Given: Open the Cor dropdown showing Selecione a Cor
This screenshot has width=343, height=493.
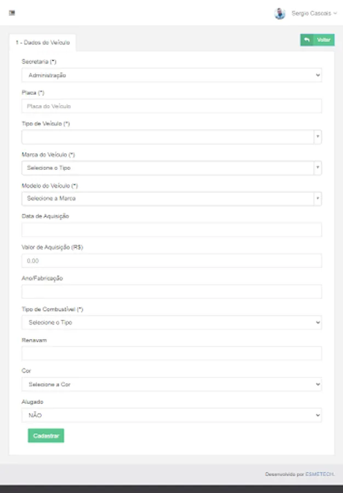Looking at the screenshot, I should (x=171, y=384).
